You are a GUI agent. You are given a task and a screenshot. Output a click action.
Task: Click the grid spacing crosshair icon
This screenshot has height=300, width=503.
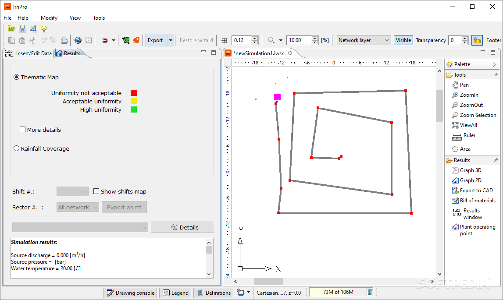coord(224,40)
